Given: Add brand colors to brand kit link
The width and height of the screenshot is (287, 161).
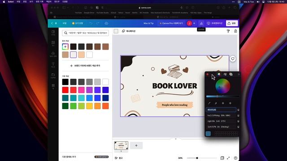Looking at the screenshot, I should pos(85,66).
